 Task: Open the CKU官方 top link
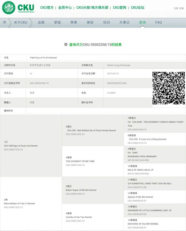tap(47, 8)
